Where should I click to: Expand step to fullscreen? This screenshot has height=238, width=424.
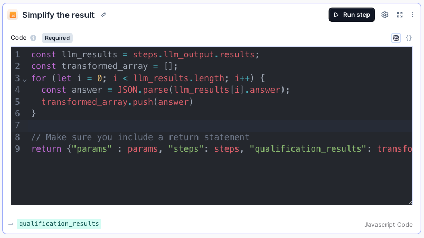click(400, 15)
